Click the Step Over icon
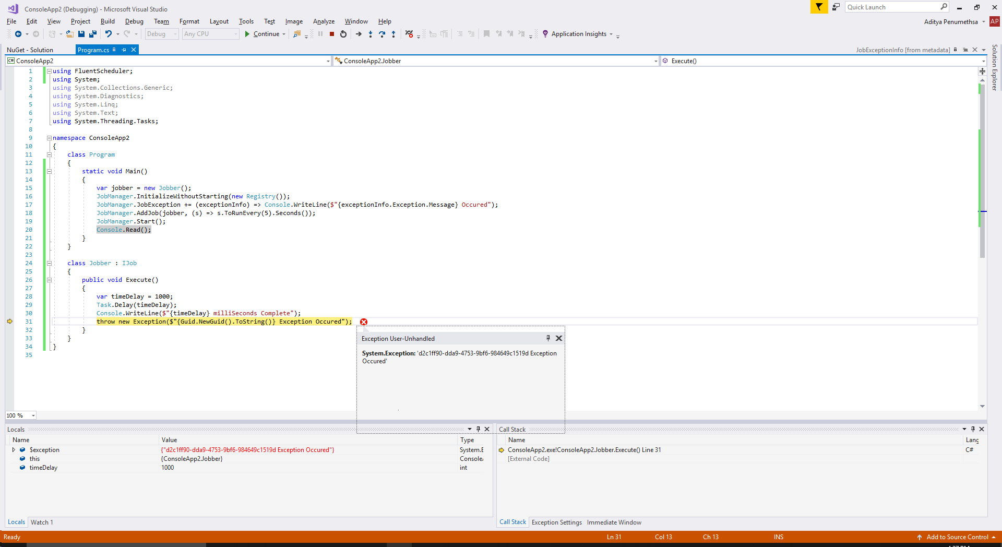 (382, 34)
